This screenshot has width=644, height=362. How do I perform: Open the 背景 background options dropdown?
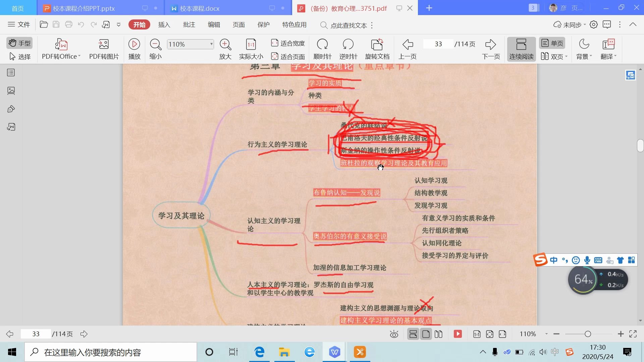coord(583,49)
